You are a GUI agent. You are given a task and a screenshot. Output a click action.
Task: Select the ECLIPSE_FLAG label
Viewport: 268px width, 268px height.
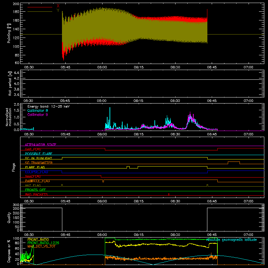37,172
